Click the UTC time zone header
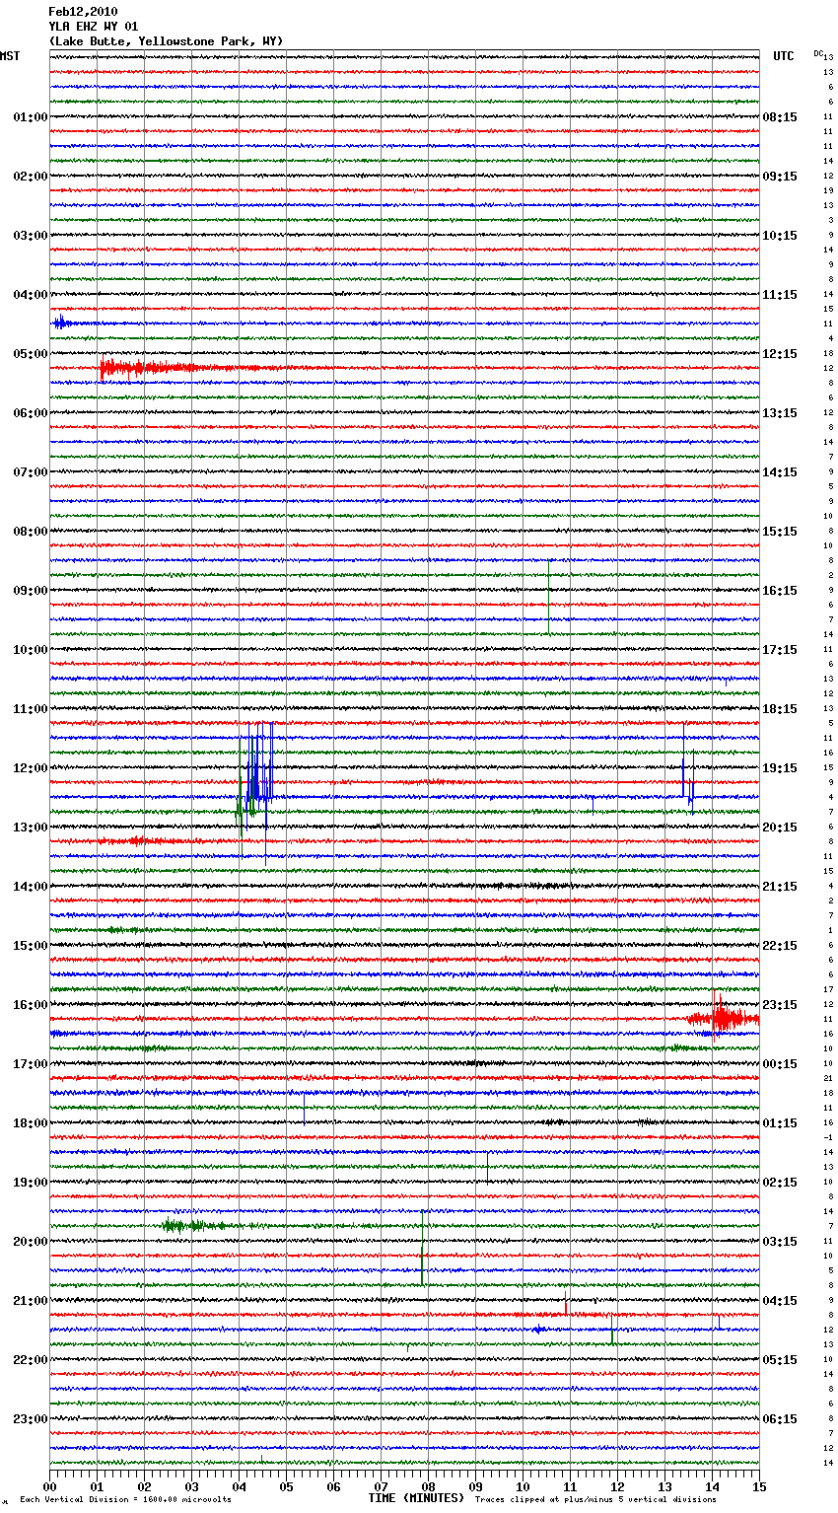The height and width of the screenshot is (1513, 838). click(x=784, y=56)
